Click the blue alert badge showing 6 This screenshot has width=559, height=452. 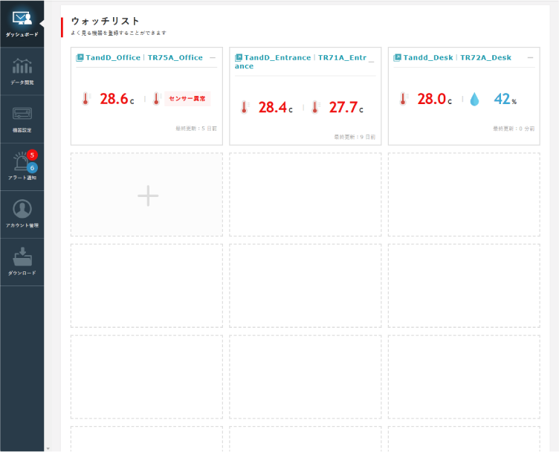(32, 167)
